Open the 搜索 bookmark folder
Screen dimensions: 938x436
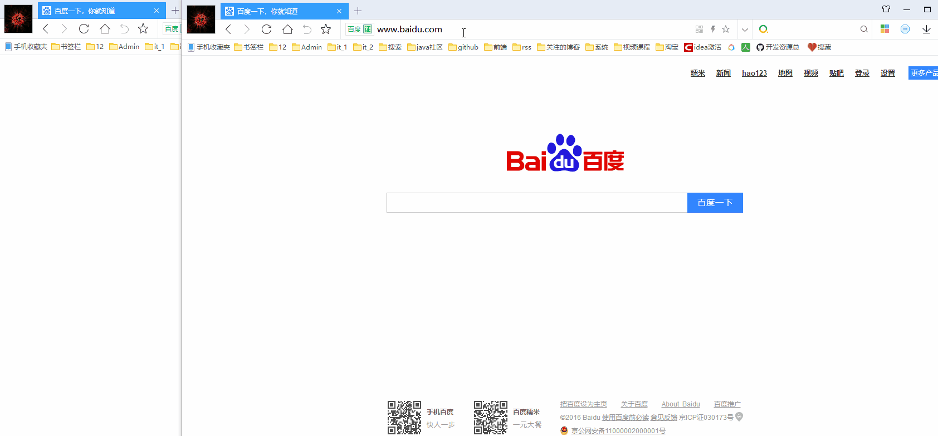(x=390, y=47)
